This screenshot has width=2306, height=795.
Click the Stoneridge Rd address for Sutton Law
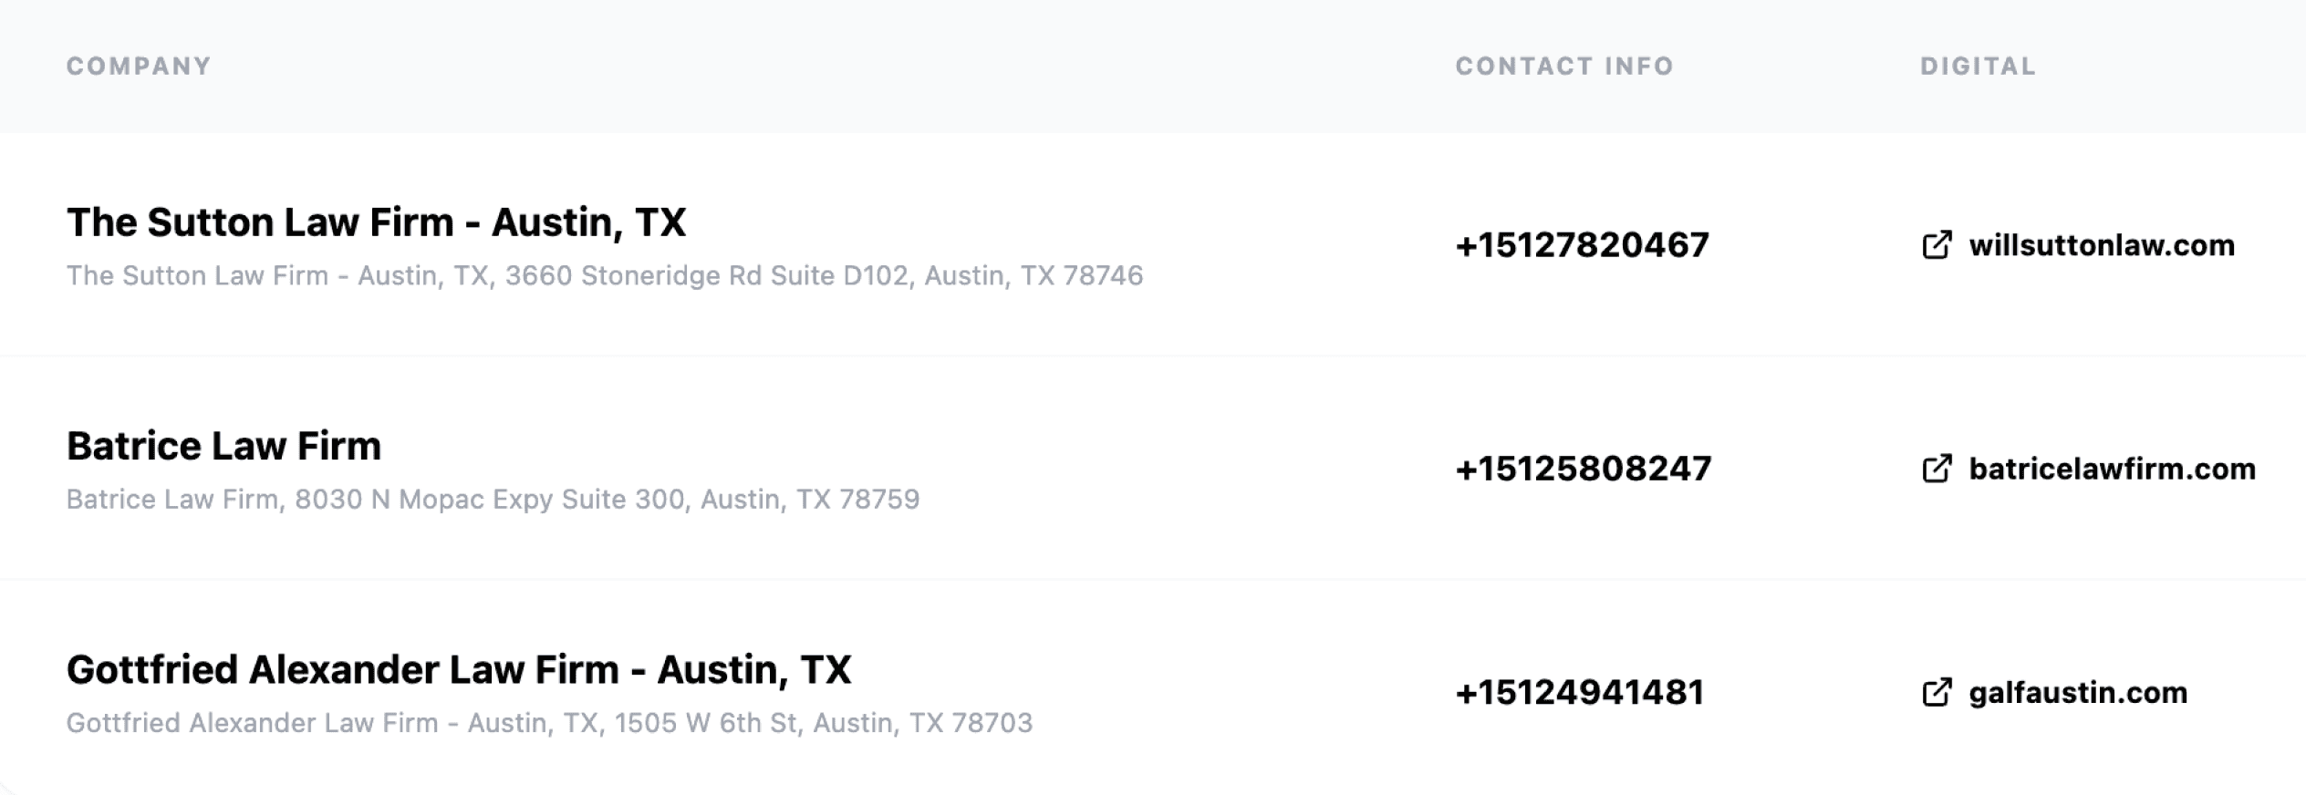pos(604,275)
